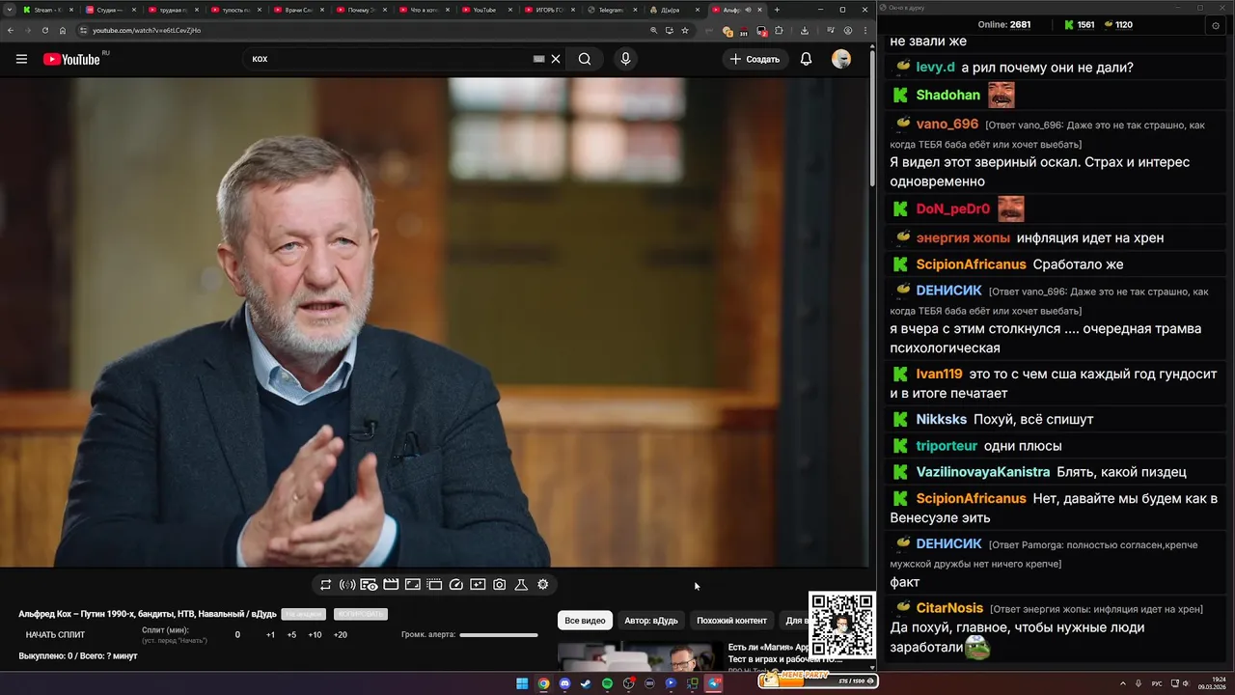This screenshot has width=1235, height=695.
Task: Open the gear settings icon under player
Action: pos(543,585)
